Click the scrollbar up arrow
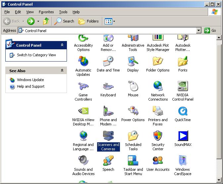Screen dimensions: 223x184 click(219, 38)
